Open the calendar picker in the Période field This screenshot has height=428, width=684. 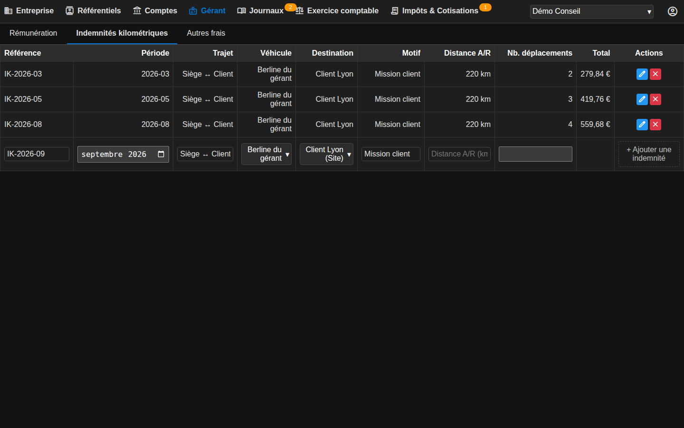(x=161, y=154)
